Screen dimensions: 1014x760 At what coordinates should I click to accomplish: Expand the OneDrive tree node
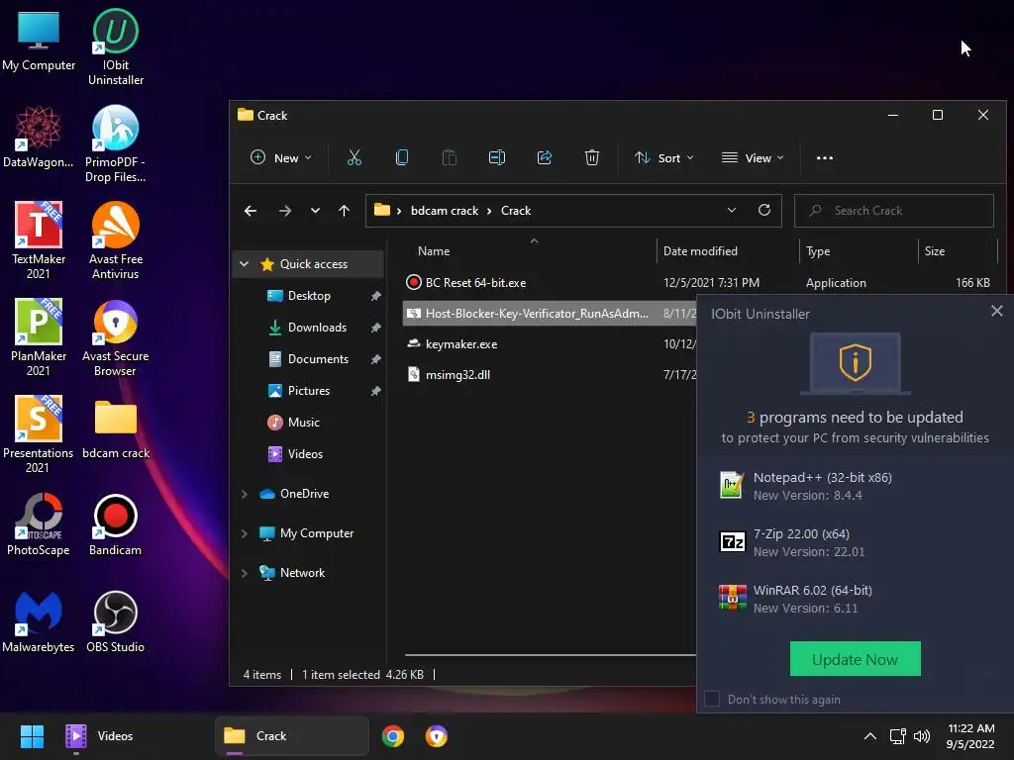coord(245,494)
